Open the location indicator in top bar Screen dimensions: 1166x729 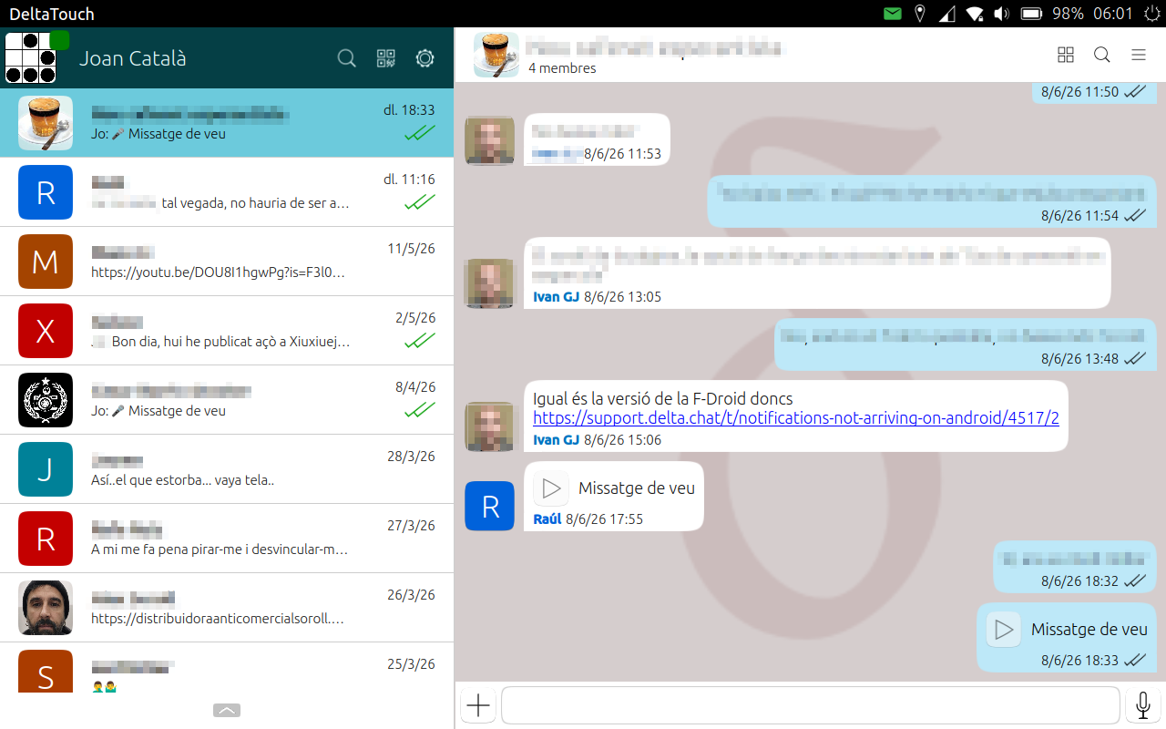coord(920,14)
